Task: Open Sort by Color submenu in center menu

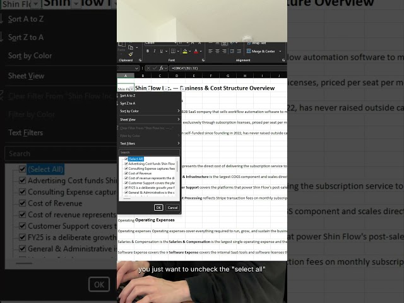Action: 149,111
